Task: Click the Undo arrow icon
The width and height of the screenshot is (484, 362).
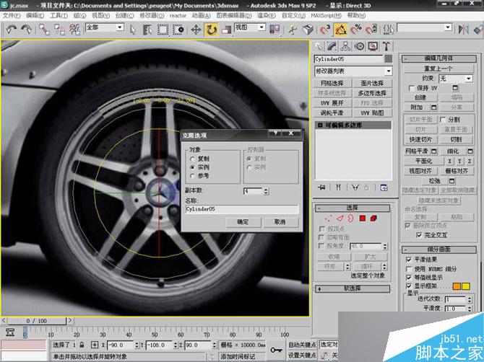Action: pyautogui.click(x=12, y=30)
